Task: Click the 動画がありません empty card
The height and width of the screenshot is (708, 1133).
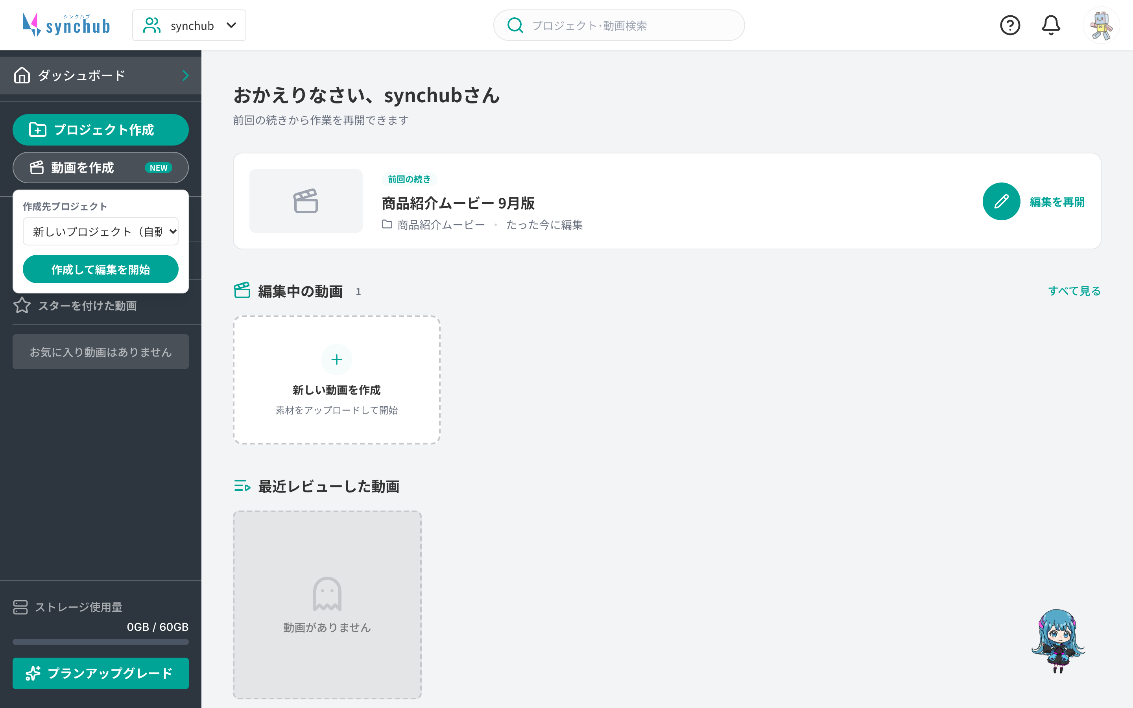Action: point(327,605)
